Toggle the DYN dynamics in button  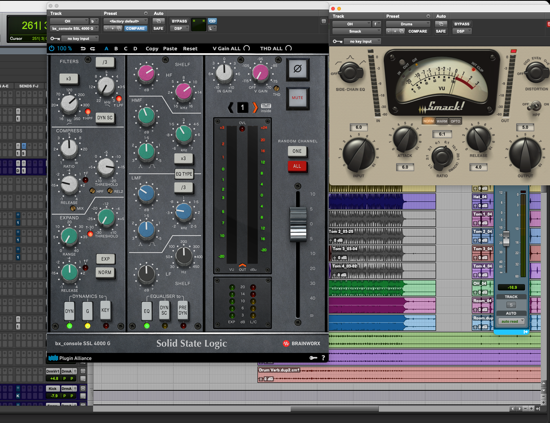[x=69, y=311]
